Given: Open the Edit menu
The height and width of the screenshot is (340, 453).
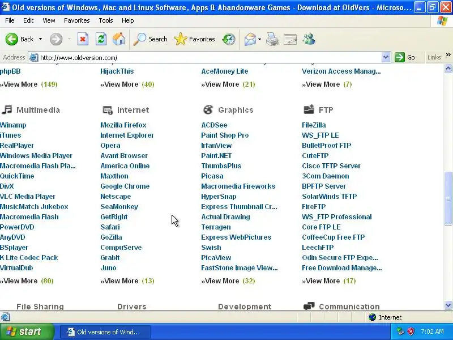Looking at the screenshot, I should pyautogui.click(x=28, y=20).
